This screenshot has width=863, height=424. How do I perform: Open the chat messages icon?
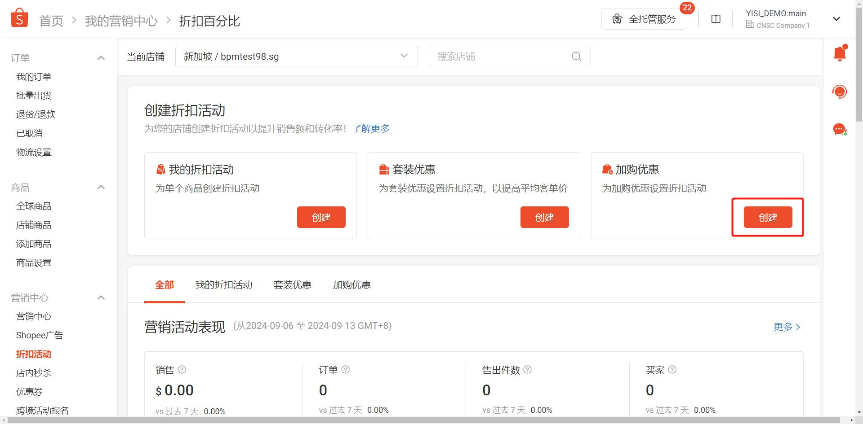(x=840, y=129)
